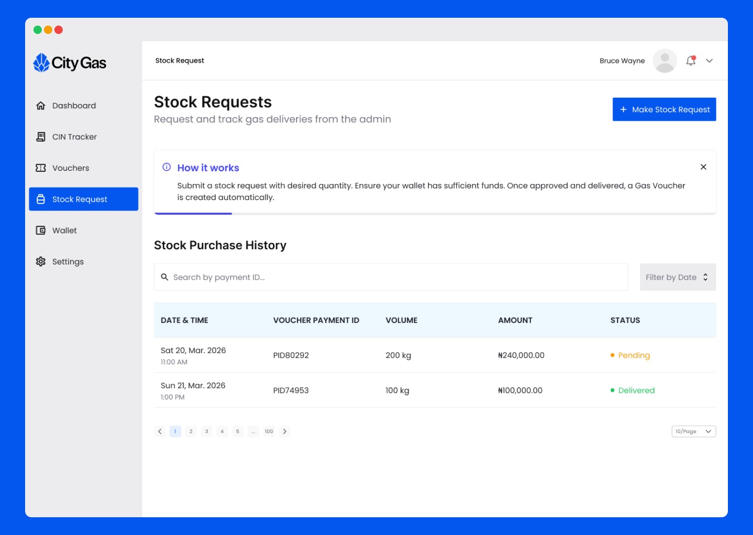This screenshot has width=753, height=535.
Task: Select page 5 in pagination
Action: pos(237,432)
